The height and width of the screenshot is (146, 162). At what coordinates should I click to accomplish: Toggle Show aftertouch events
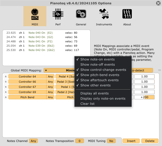tap(103, 80)
